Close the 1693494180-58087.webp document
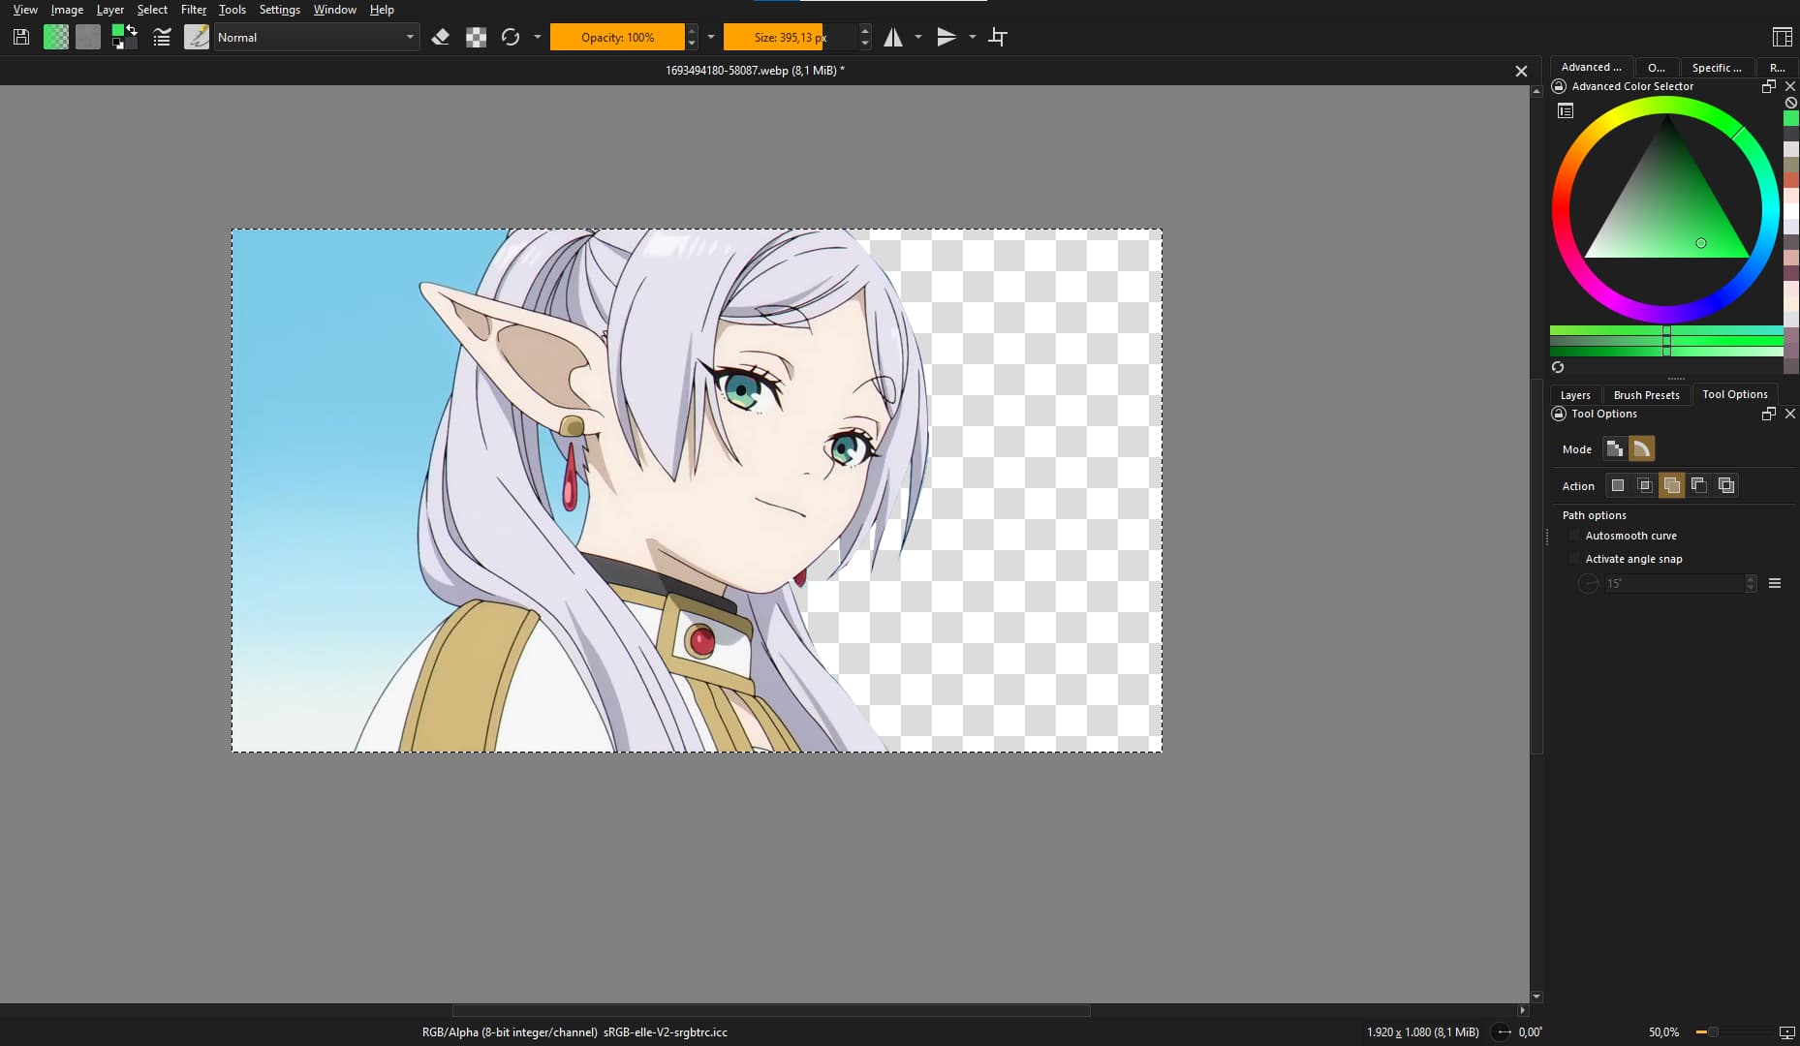The width and height of the screenshot is (1800, 1046). 1521,71
